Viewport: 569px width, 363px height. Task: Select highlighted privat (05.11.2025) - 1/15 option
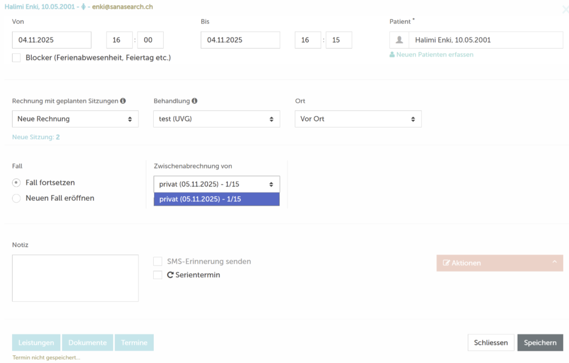pyautogui.click(x=217, y=199)
